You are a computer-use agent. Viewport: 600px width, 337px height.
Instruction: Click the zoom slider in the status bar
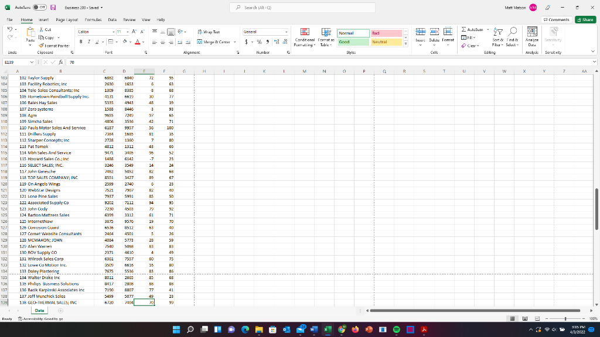pos(565,318)
